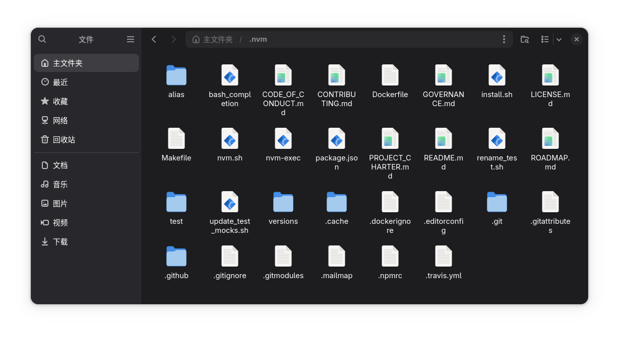Open 音乐 (Music) in sidebar
The height and width of the screenshot is (338, 619).
[x=60, y=185]
